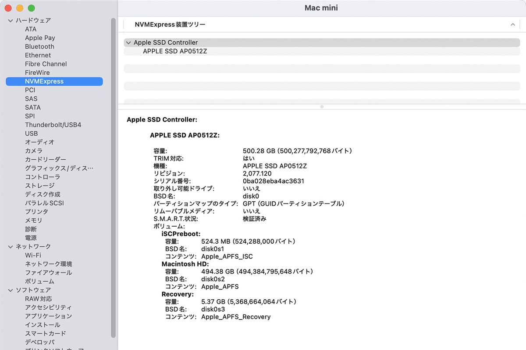526x350 pixels.
Task: Choose the USB sidebar item
Action: tap(31, 133)
